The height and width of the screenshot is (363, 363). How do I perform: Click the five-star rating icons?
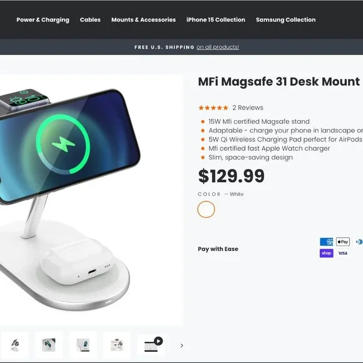click(x=213, y=108)
